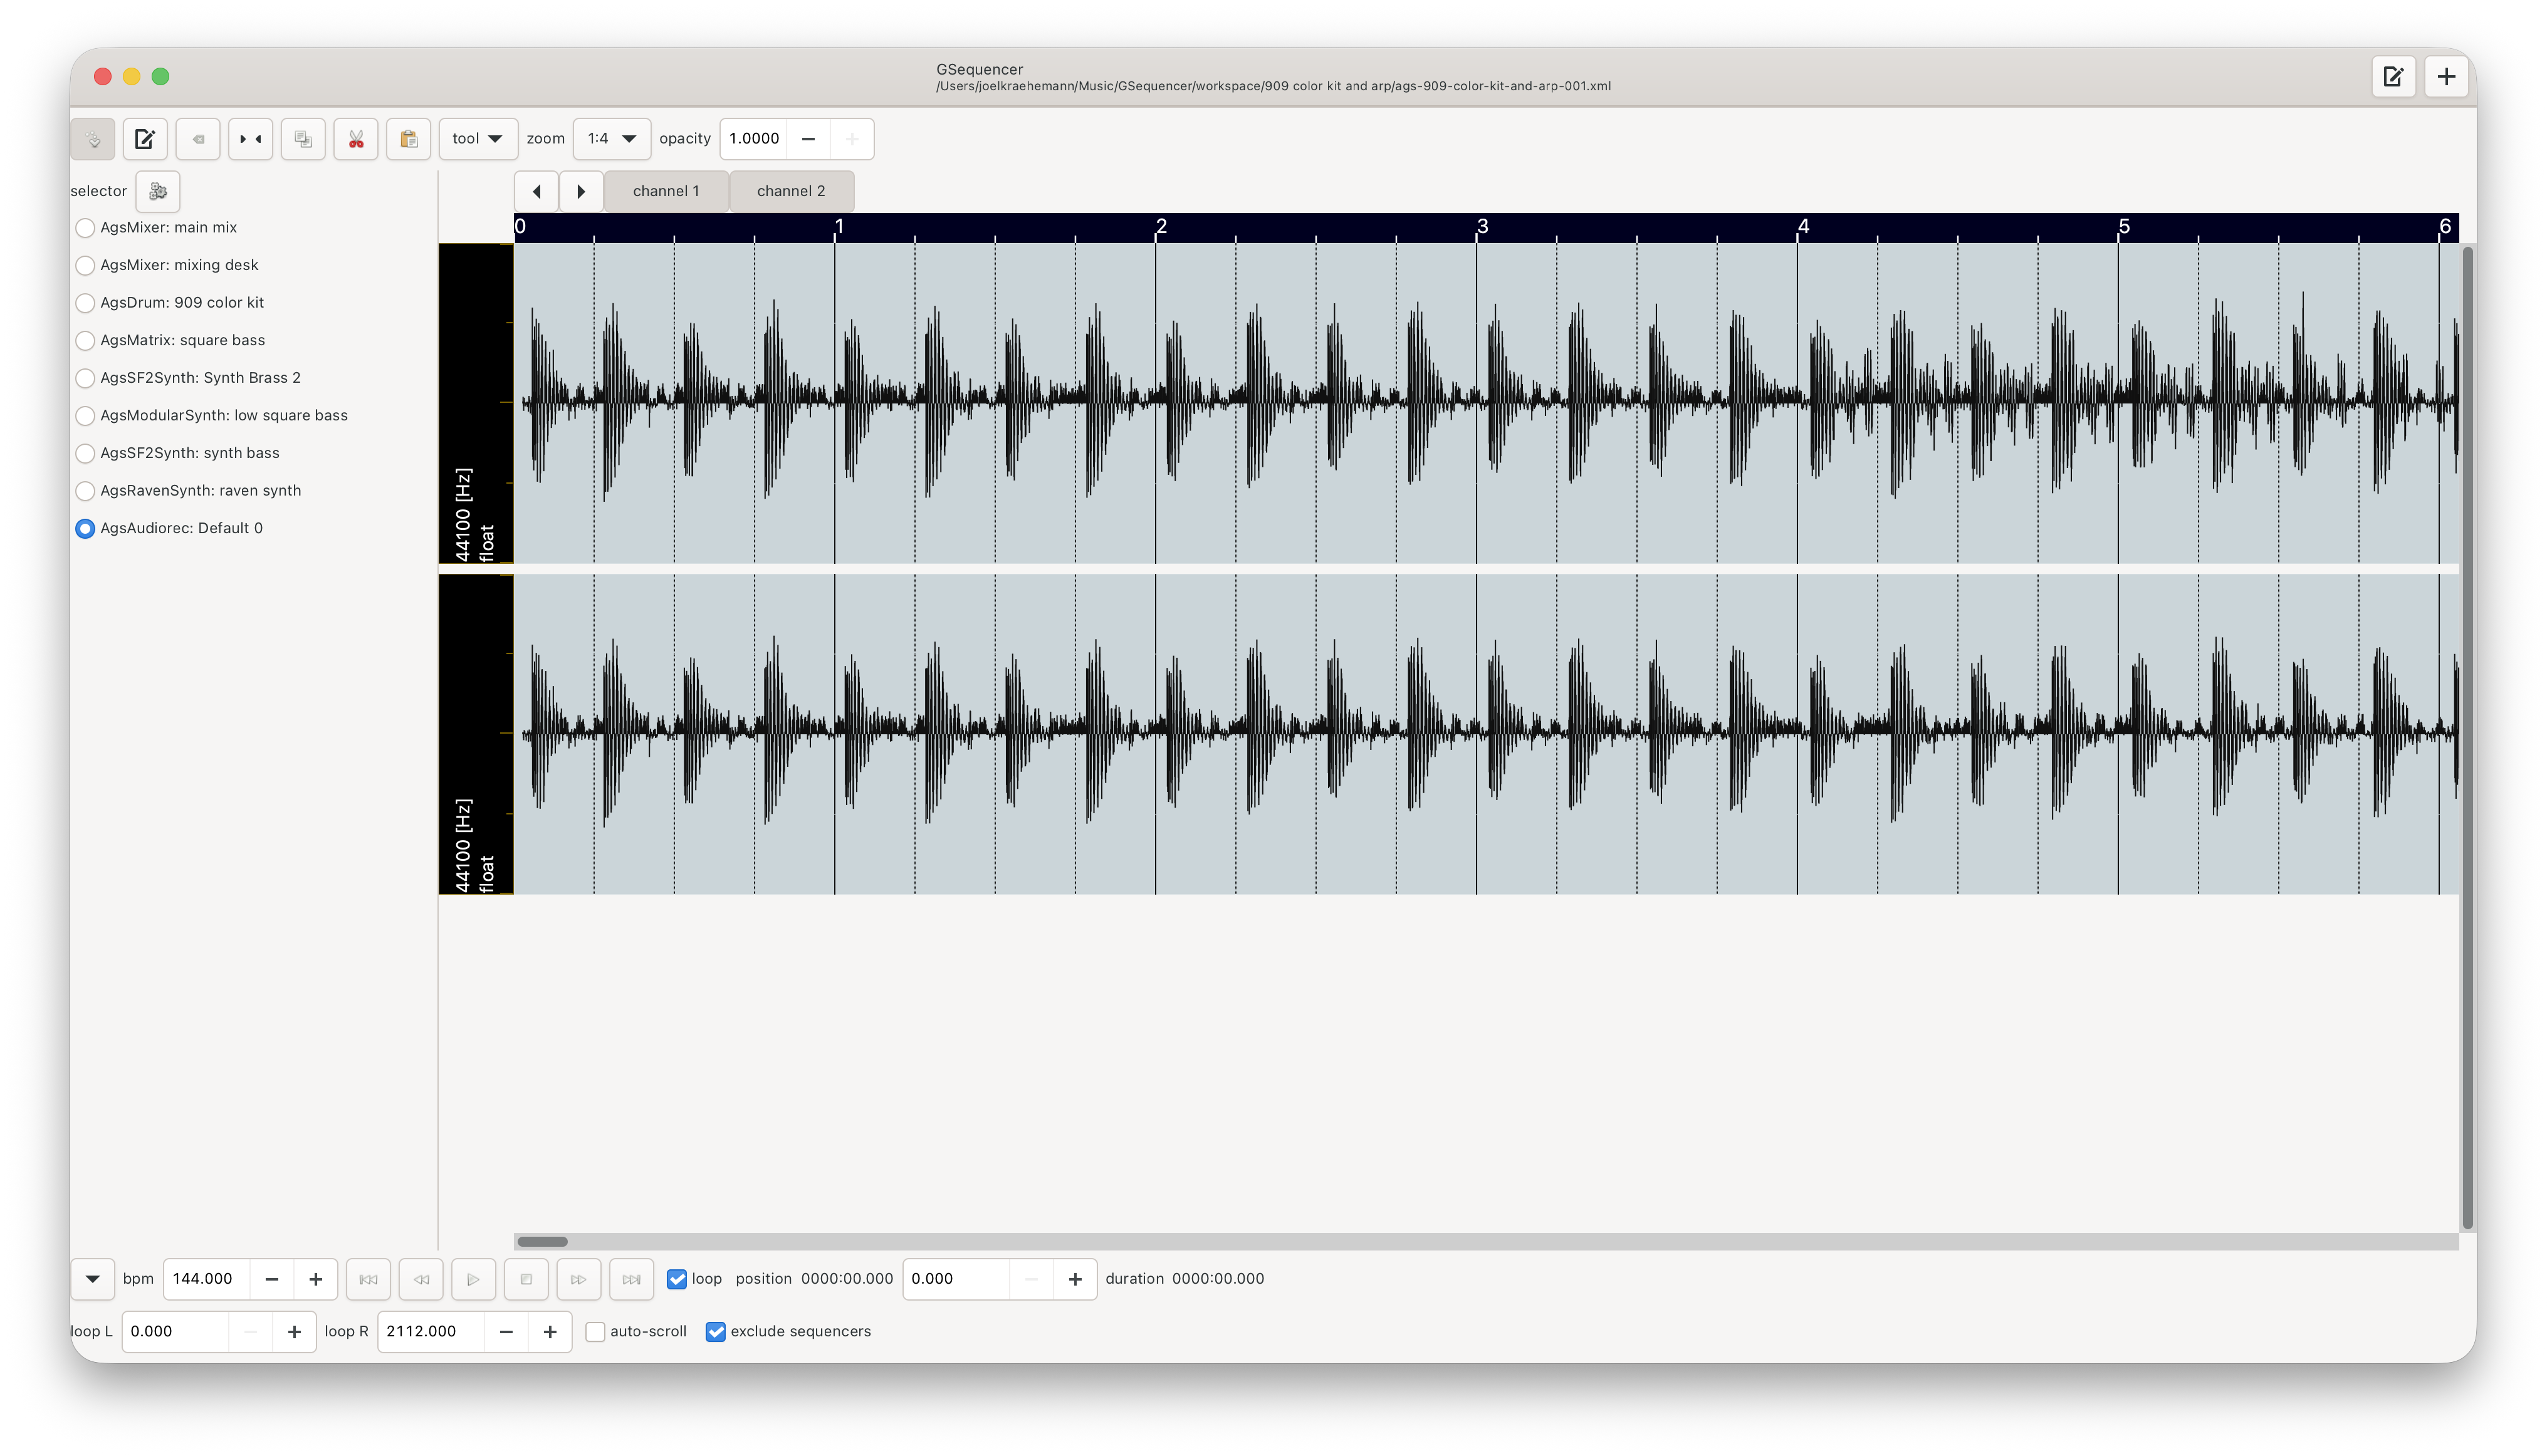Select AgsMixer: mixing desk radio button
The width and height of the screenshot is (2547, 1456).
[x=85, y=265]
